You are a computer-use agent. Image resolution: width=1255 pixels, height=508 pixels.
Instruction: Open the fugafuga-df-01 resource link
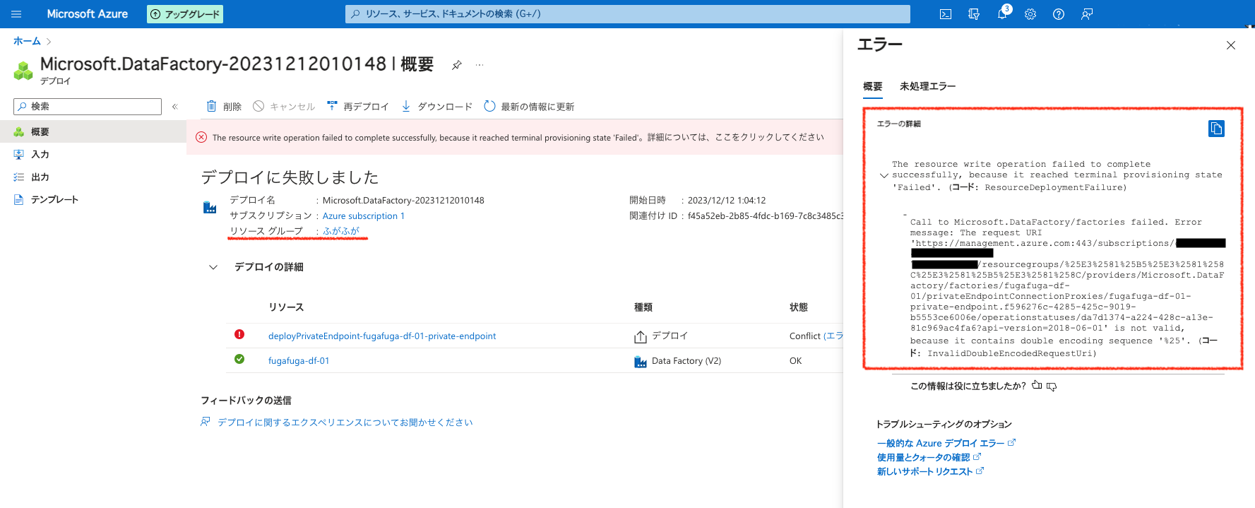pyautogui.click(x=299, y=361)
